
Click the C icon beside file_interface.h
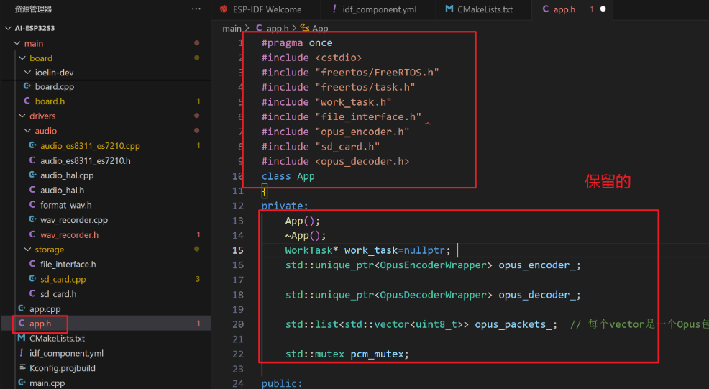tap(32, 264)
